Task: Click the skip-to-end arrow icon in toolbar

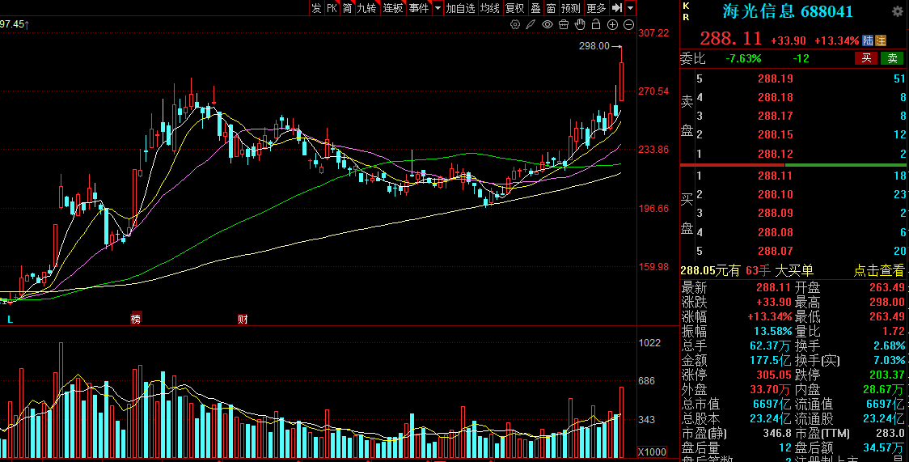Action: (616, 8)
